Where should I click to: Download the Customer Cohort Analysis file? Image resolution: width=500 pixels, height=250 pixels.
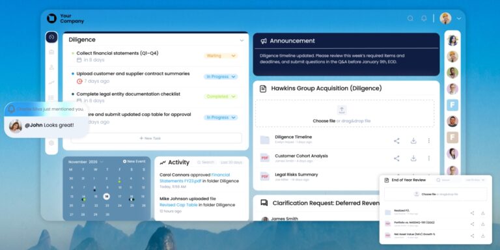coord(413,158)
